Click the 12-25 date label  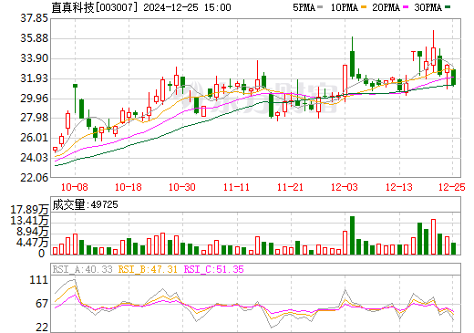coord(452,187)
